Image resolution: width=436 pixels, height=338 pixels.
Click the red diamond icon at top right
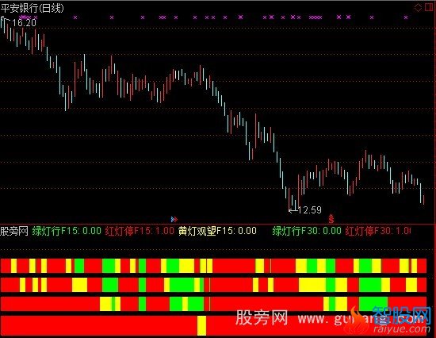[x=418, y=7]
